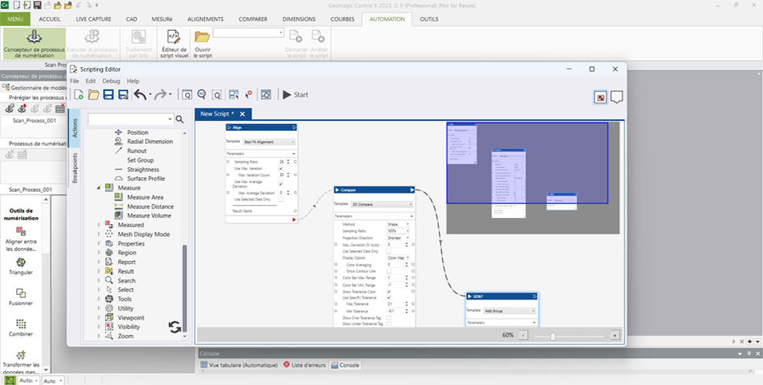Open a script file with folder icon
Image resolution: width=763 pixels, height=385 pixels.
[93, 95]
